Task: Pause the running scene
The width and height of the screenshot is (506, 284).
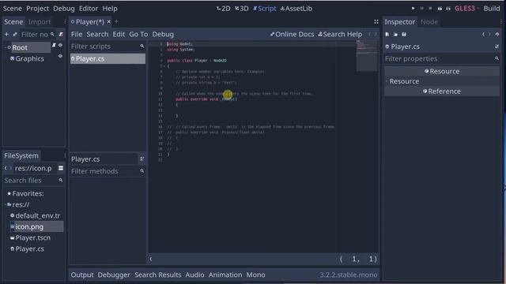Action: (x=421, y=9)
